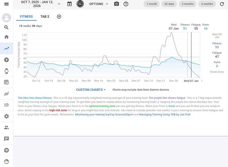
Task: Open the calendar schedule sidebar icon
Action: (x=6, y=82)
